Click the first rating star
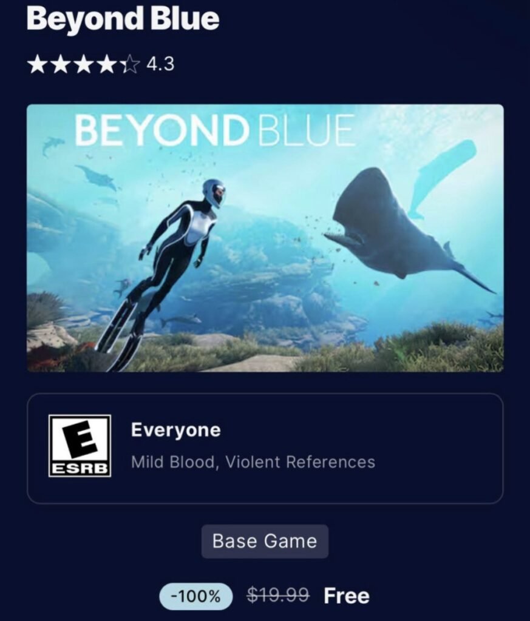This screenshot has height=621, width=530. point(37,64)
